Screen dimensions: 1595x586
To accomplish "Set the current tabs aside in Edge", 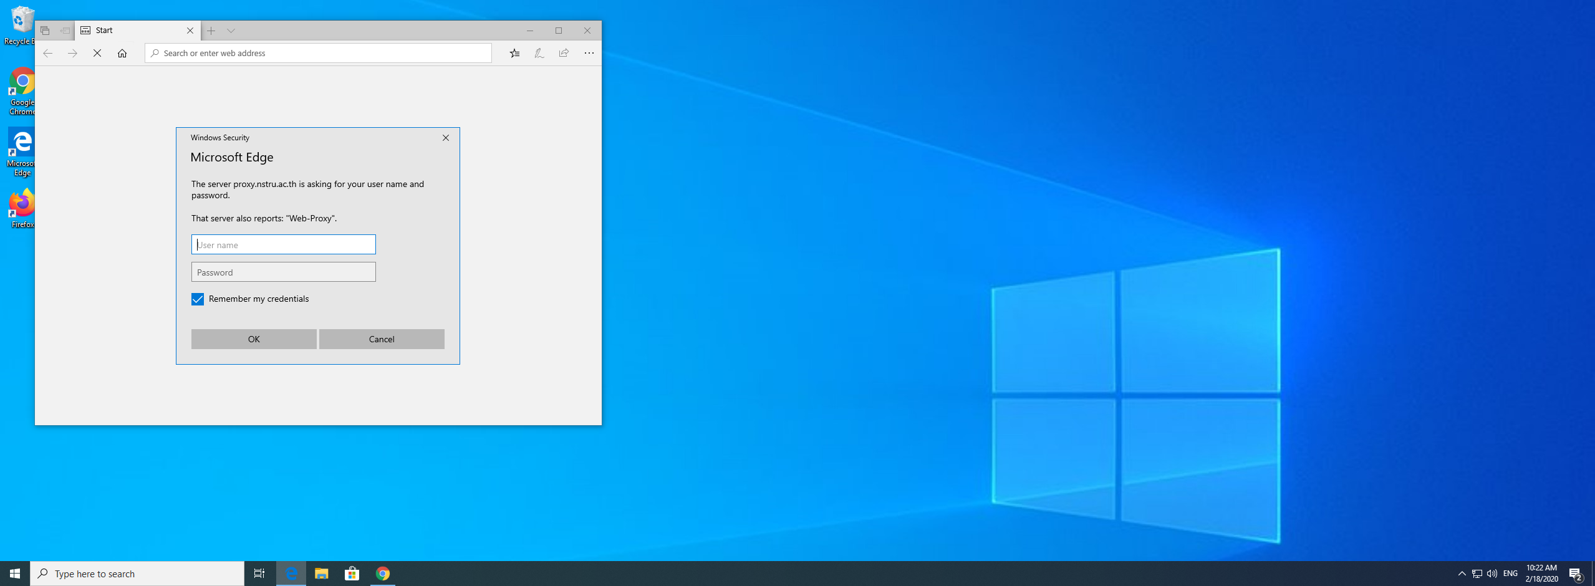I will (65, 31).
